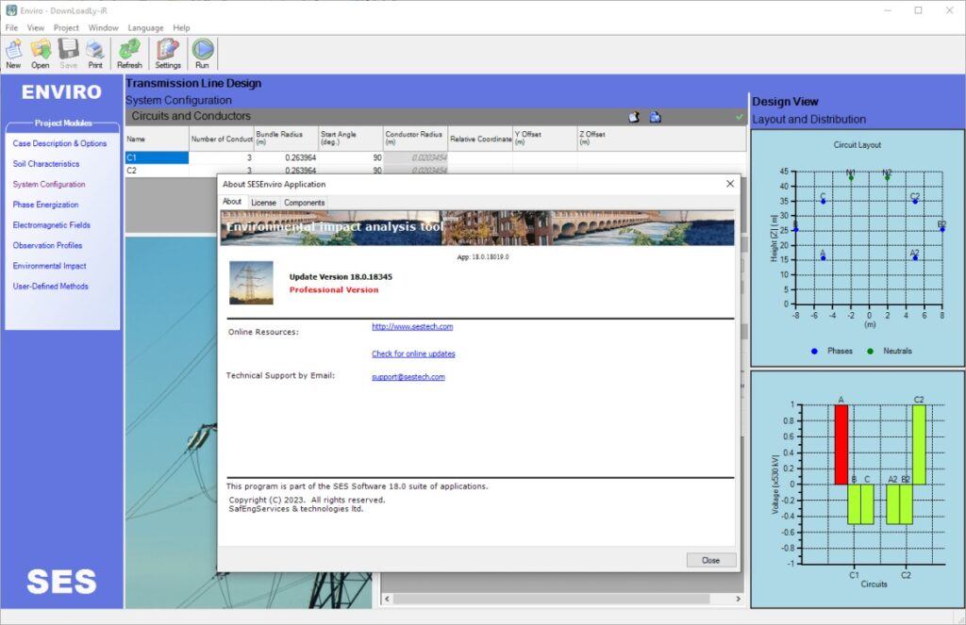The width and height of the screenshot is (966, 625).
Task: Click the transmission tower image in About dialog
Action: coord(251,283)
